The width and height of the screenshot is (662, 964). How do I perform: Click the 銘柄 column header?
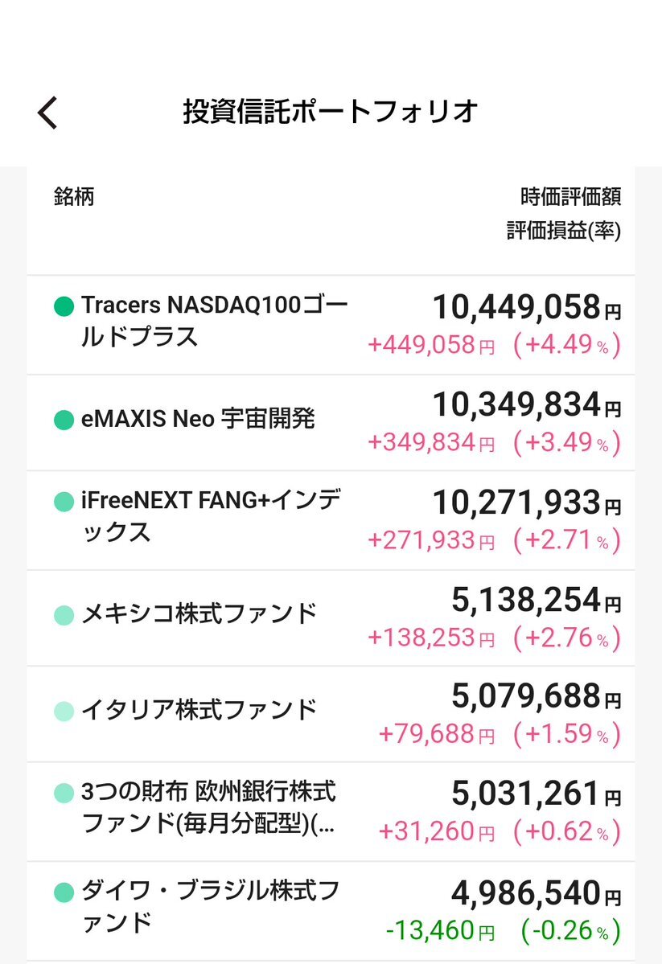click(x=74, y=196)
